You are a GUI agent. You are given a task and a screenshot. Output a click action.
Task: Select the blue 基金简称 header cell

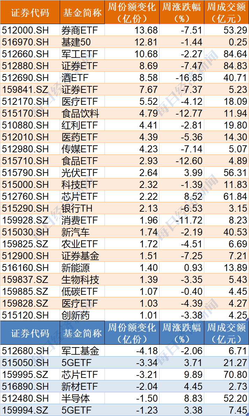[82, 333]
